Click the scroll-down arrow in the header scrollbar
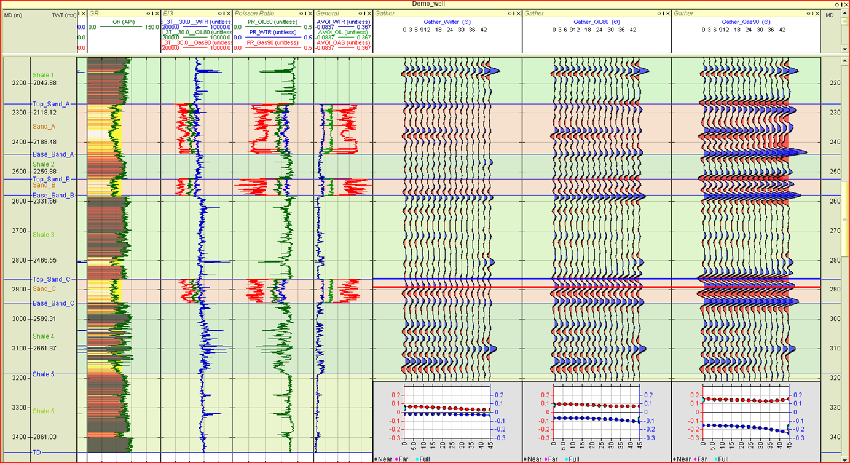850x463 pixels. pyautogui.click(x=845, y=49)
